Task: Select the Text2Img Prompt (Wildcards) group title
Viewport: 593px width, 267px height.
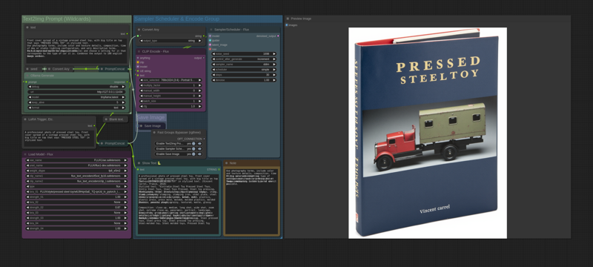Action: [57, 19]
